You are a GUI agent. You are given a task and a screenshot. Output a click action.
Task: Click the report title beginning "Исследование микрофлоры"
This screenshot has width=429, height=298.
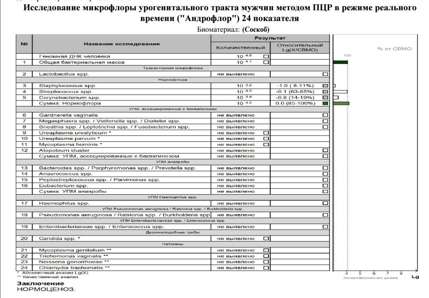(220, 13)
